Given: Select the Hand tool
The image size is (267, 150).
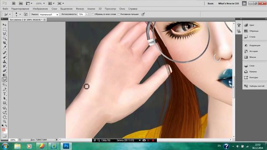Looking at the screenshot, I should click(5, 117).
